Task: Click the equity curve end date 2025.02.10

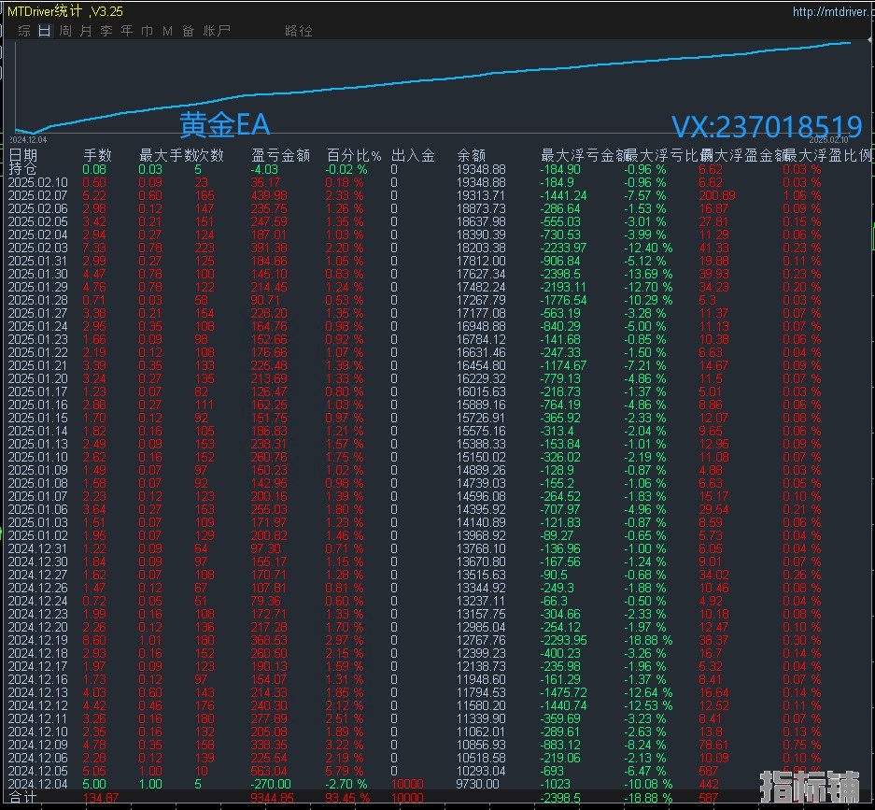Action: point(828,139)
